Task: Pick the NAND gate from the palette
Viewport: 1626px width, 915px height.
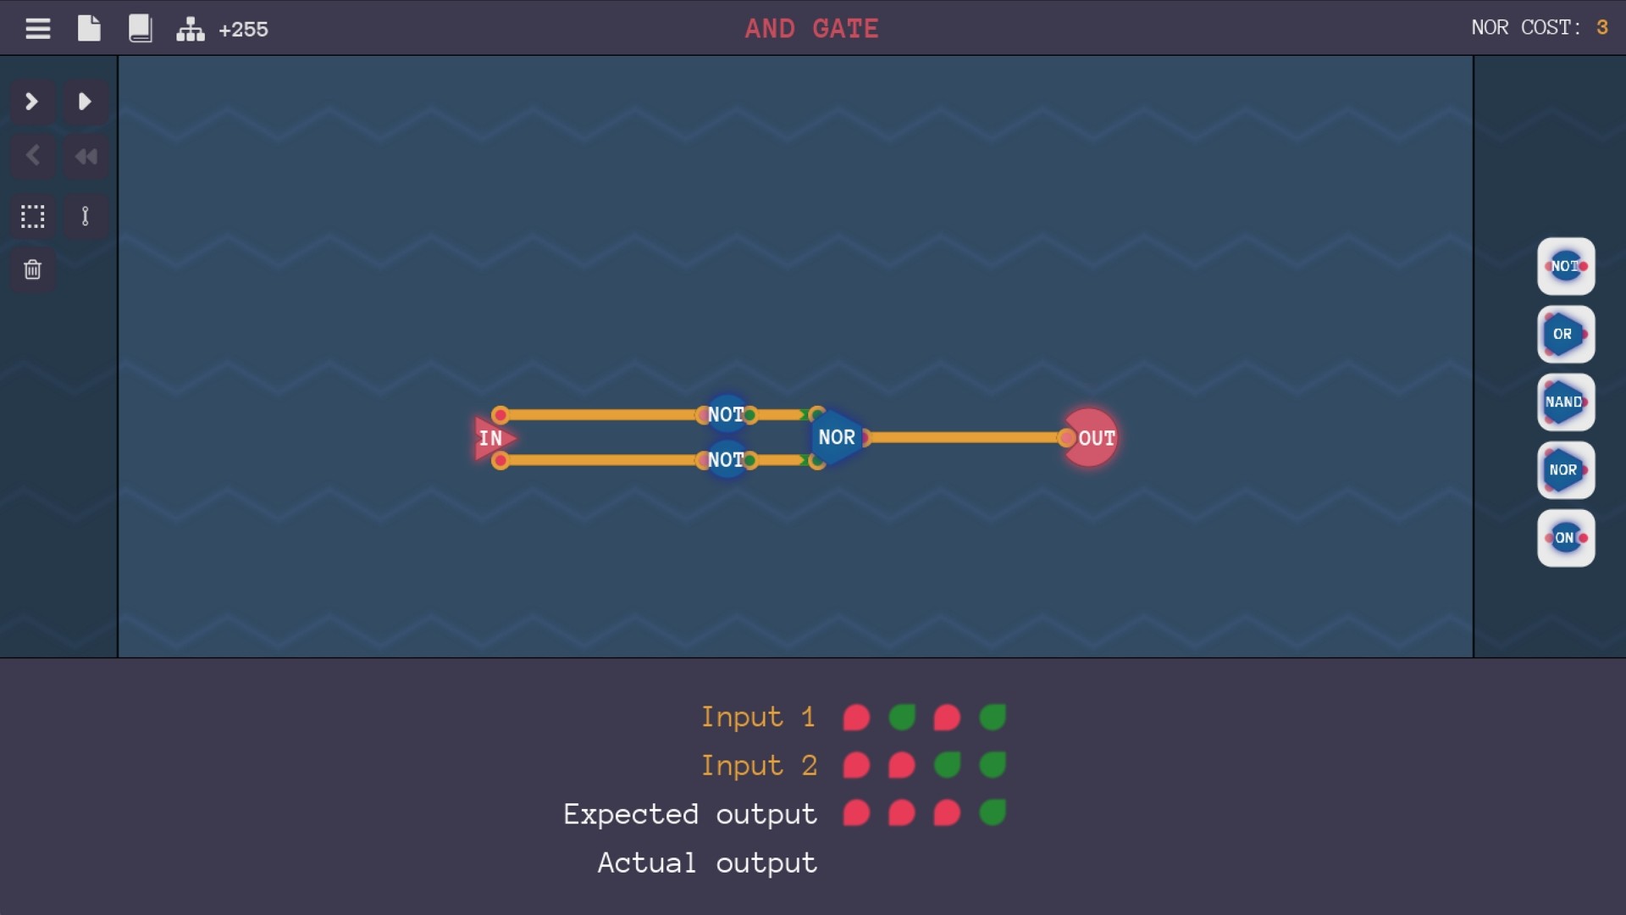Action: pos(1566,402)
